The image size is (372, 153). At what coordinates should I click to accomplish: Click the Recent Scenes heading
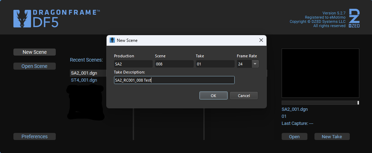(x=86, y=60)
